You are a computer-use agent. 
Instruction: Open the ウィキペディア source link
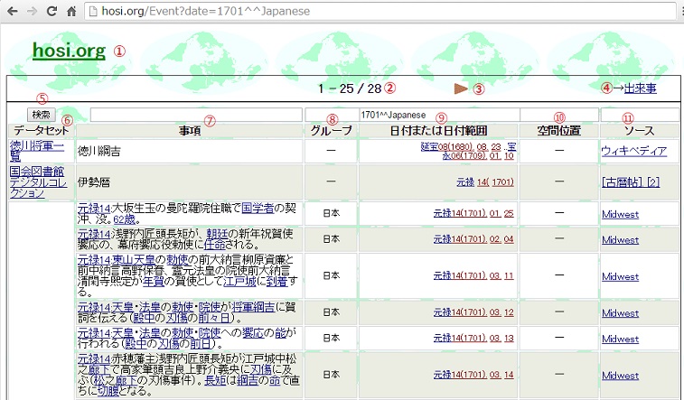pyautogui.click(x=633, y=151)
